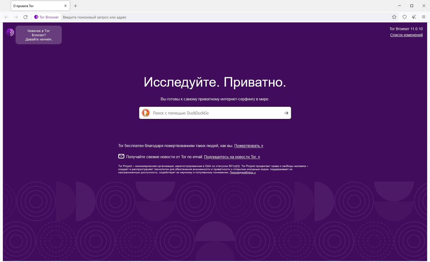Focus the address bar input
Image resolution: width=430 pixels, height=262 pixels.
225,17
